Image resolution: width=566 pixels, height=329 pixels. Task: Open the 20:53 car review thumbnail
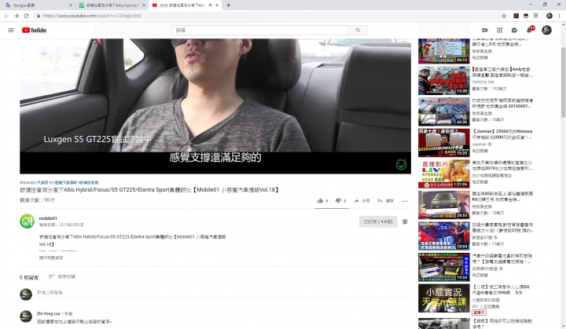point(444,205)
